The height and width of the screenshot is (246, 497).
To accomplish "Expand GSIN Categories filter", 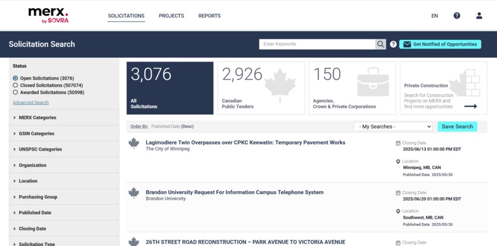I will pos(64,133).
